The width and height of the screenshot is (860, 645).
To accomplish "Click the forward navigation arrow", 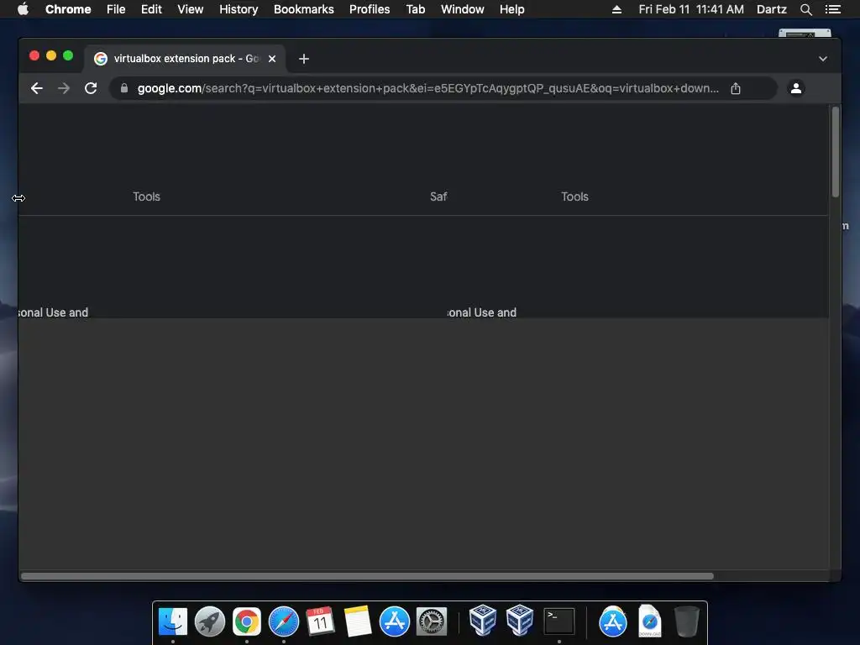I will pyautogui.click(x=64, y=88).
